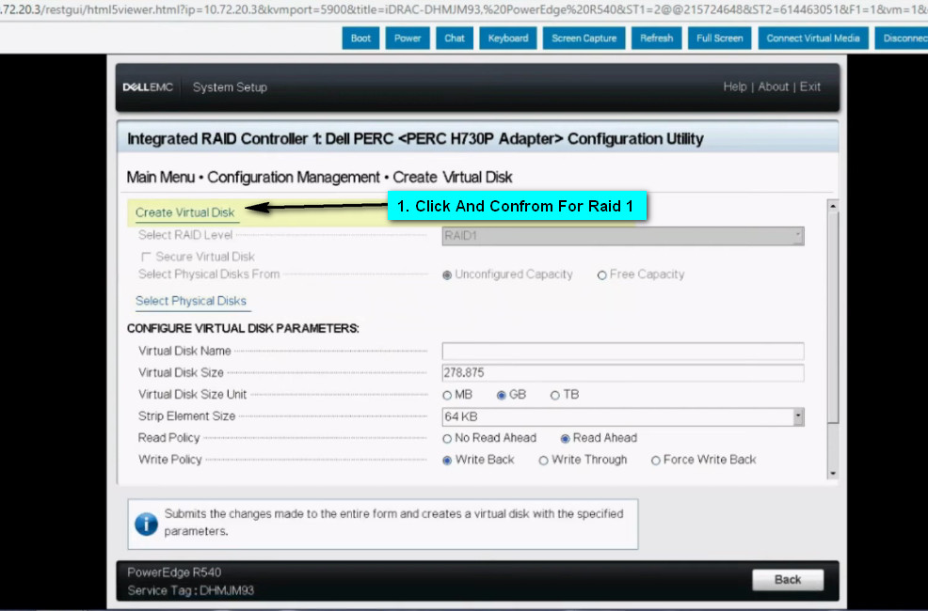Click the Virtual Disk Size field
Image resolution: width=928 pixels, height=611 pixels.
623,373
